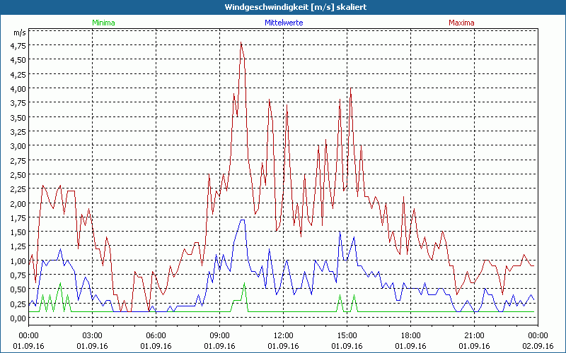Viewport: 566px width, 353px height.
Task: Click the 02.09.16 date label
Action: pos(538,346)
